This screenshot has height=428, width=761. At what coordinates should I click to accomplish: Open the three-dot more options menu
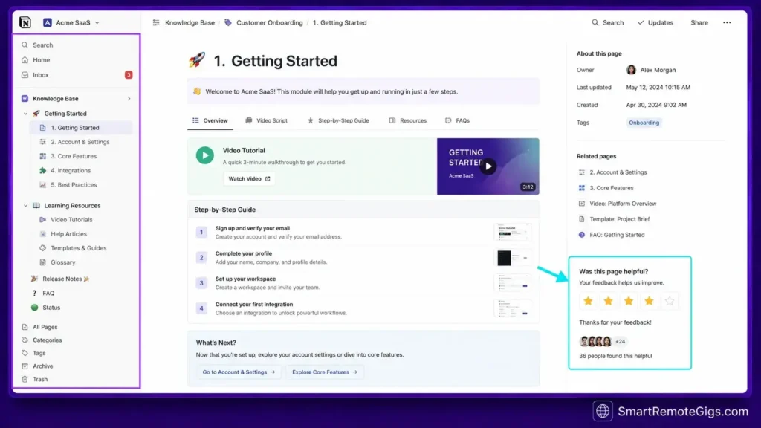pyautogui.click(x=727, y=23)
